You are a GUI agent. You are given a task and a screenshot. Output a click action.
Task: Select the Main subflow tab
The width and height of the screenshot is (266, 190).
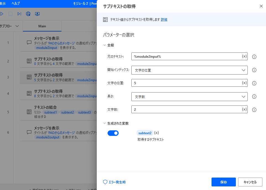42,26
